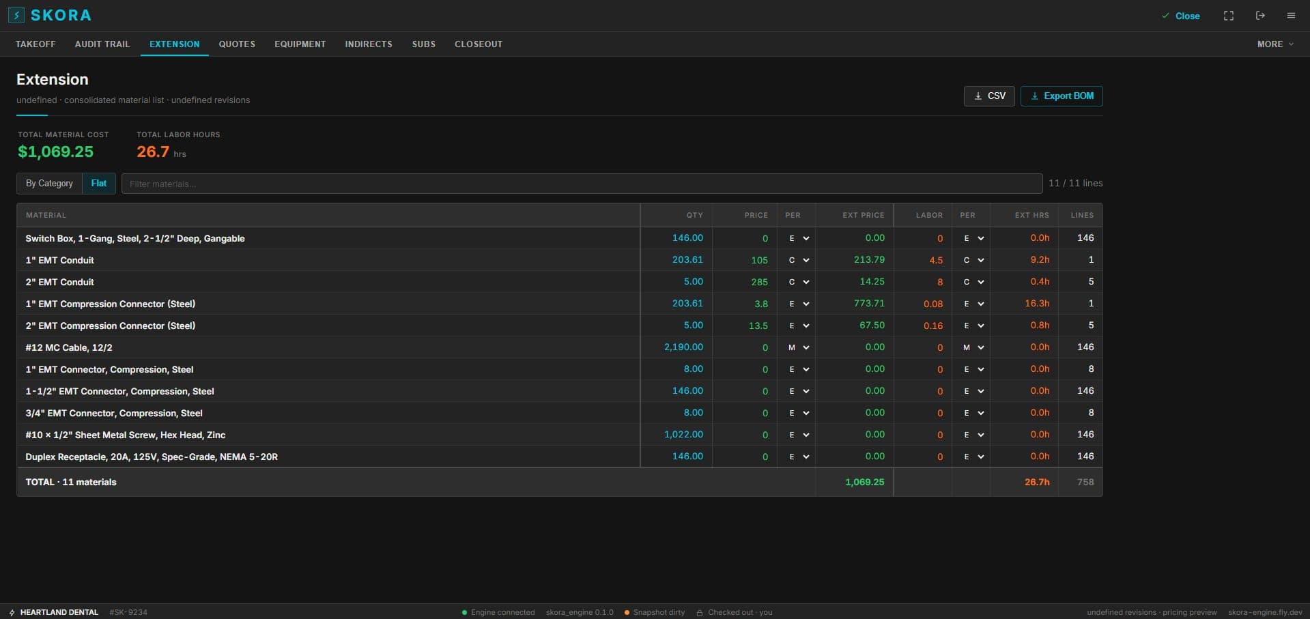Select 3/4" EMT Connector, Compression, Steel
Viewport: 1310px width, 619px height.
pos(114,413)
